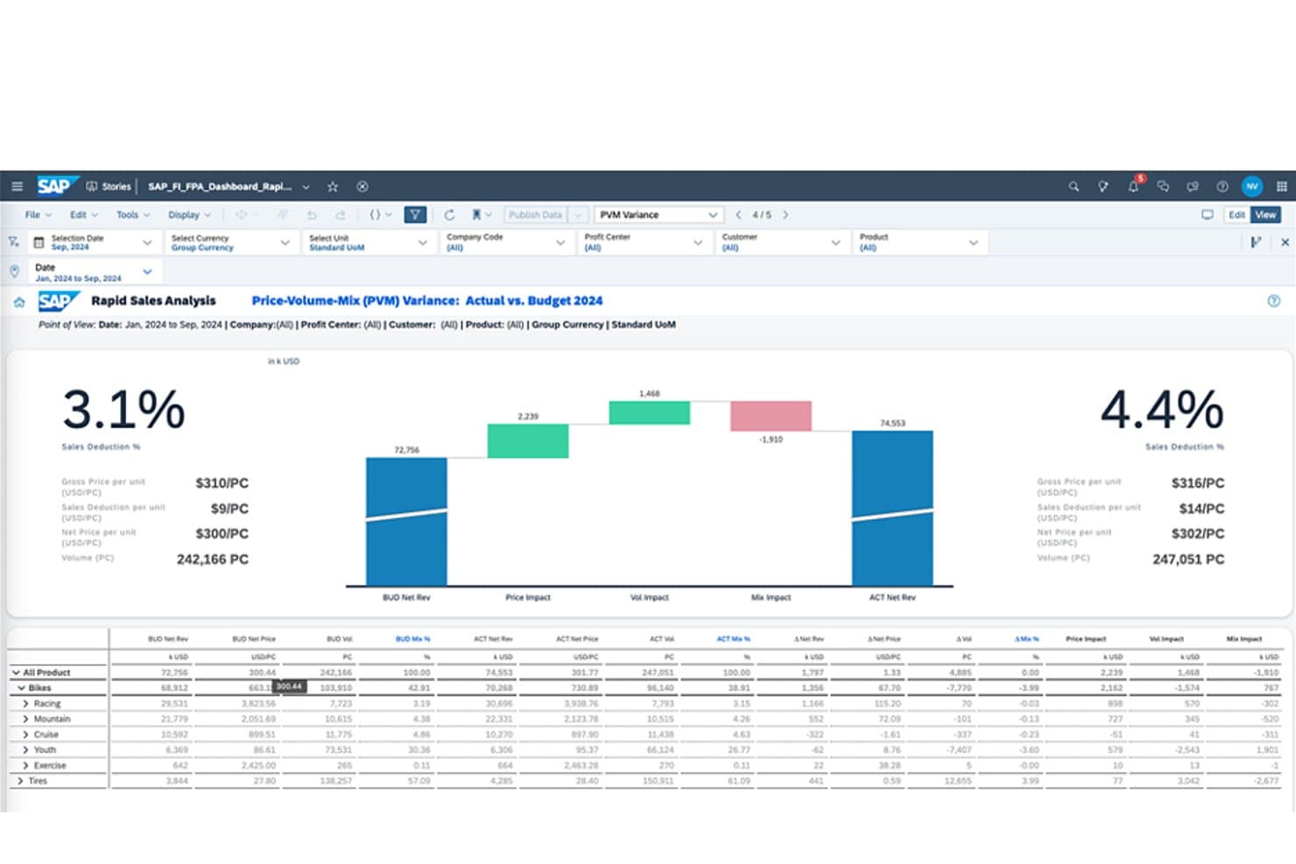Viewport: 1296px width, 864px height.
Task: Click the redo arrow icon
Action: [340, 214]
